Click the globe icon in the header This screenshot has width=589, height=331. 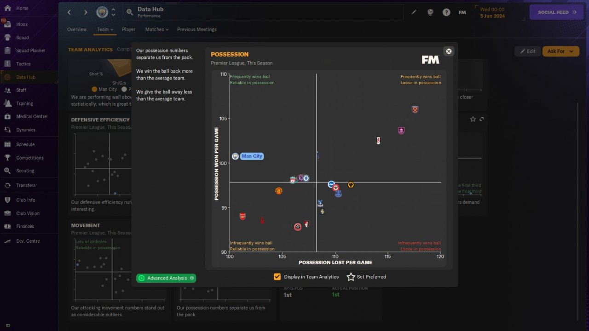[430, 12]
